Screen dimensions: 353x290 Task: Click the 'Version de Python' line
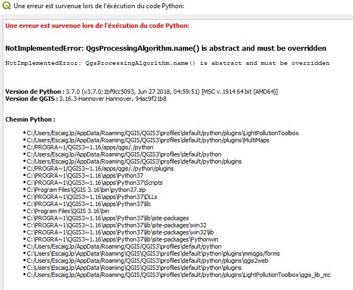tap(142, 92)
